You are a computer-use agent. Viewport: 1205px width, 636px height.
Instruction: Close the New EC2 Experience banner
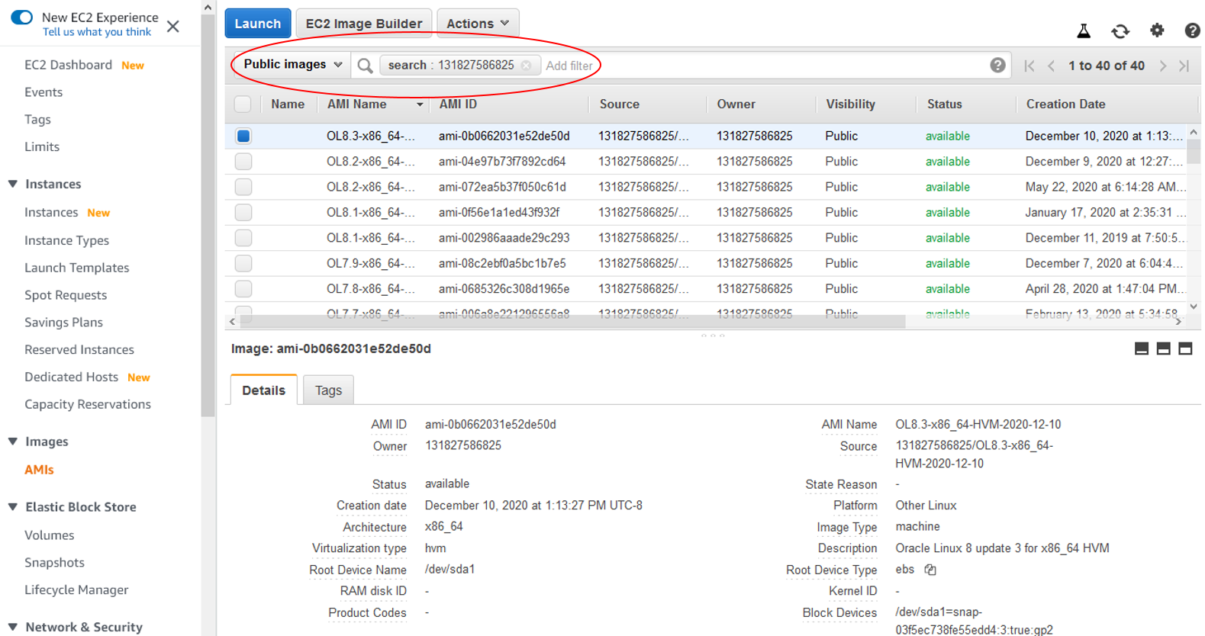tap(173, 26)
